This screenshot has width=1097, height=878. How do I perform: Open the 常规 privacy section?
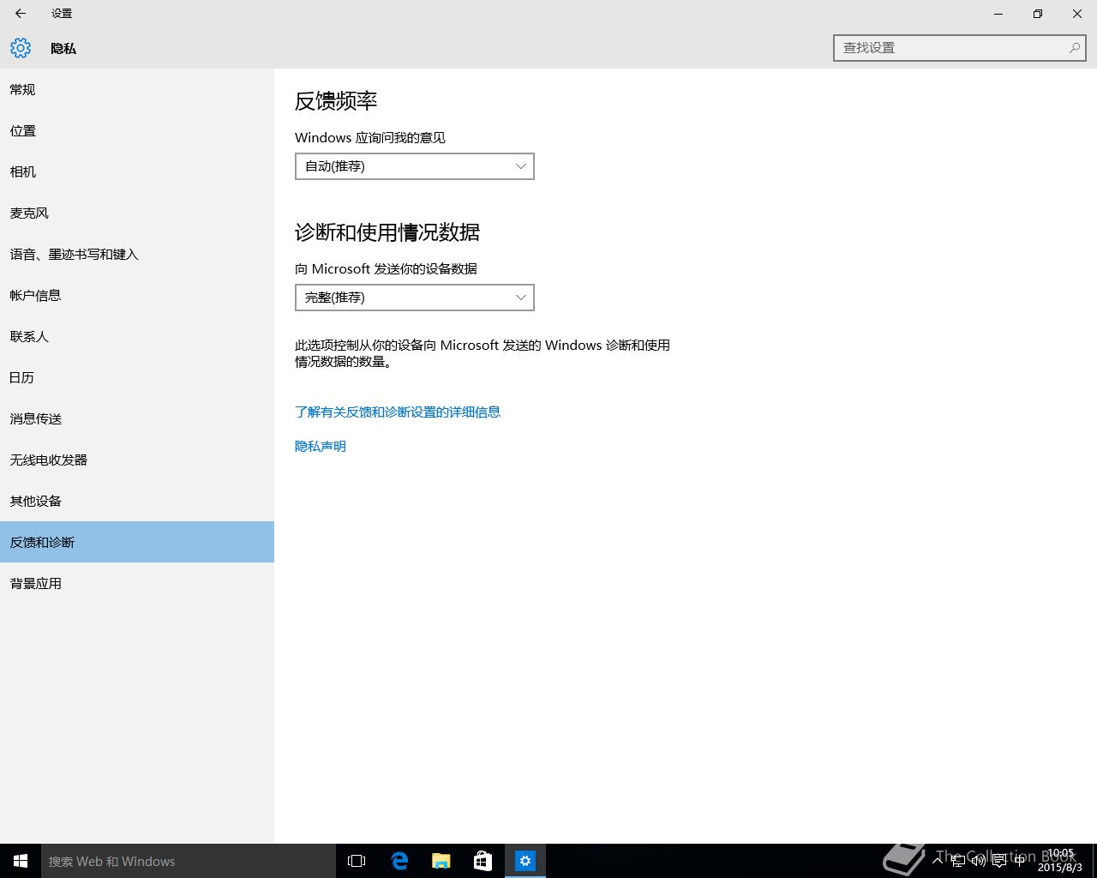pos(137,89)
